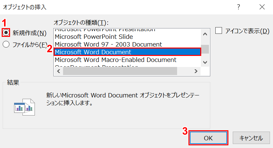Screen dimensions: 273x148
Task: Click the horizontal scrollbar's right arrow
Action: 197,71
